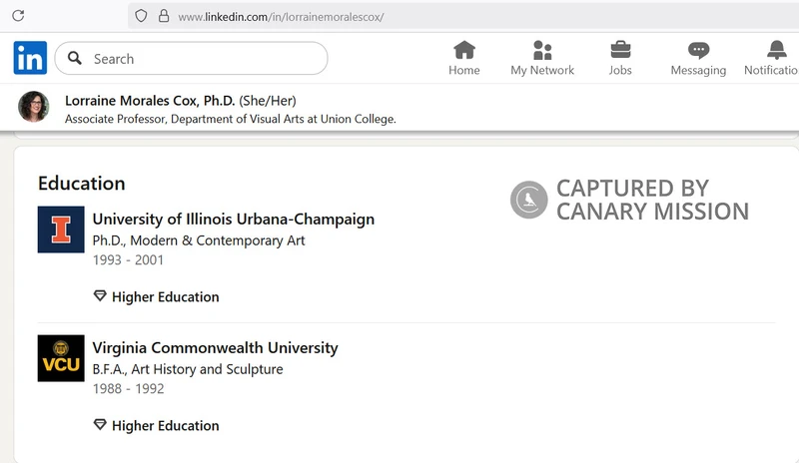
Task: Click the name Lorraine Morales Cox, Ph.D.
Action: tap(150, 101)
